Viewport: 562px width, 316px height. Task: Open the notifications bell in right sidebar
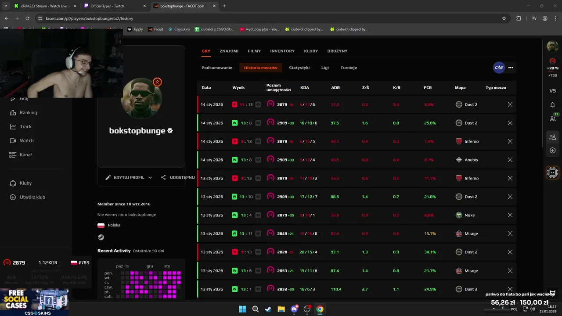pyautogui.click(x=553, y=104)
